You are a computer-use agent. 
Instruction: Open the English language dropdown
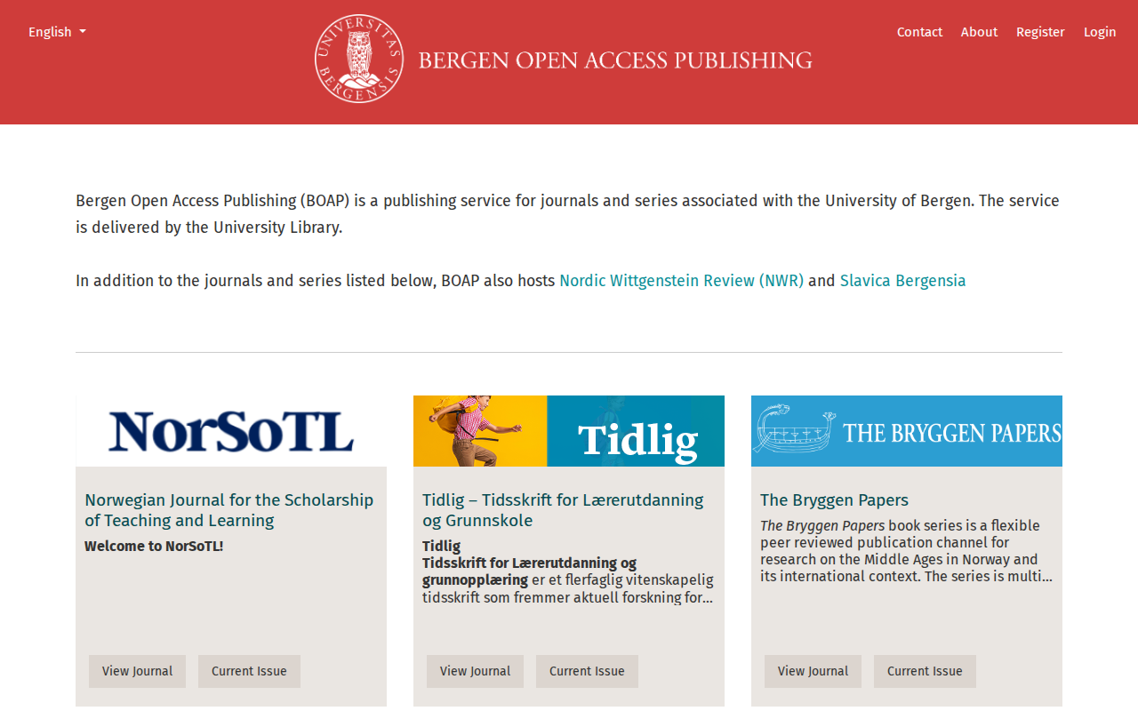57,32
